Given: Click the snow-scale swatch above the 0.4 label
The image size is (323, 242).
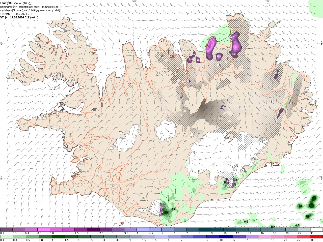Looking at the screenshot, I should pyautogui.click(x=31, y=229).
